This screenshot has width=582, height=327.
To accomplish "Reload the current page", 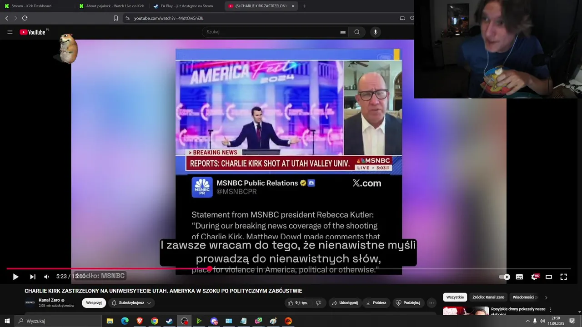I will point(25,18).
